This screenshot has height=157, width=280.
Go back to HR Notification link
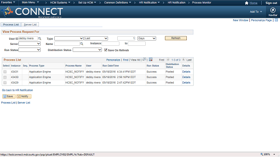(x=17, y=90)
